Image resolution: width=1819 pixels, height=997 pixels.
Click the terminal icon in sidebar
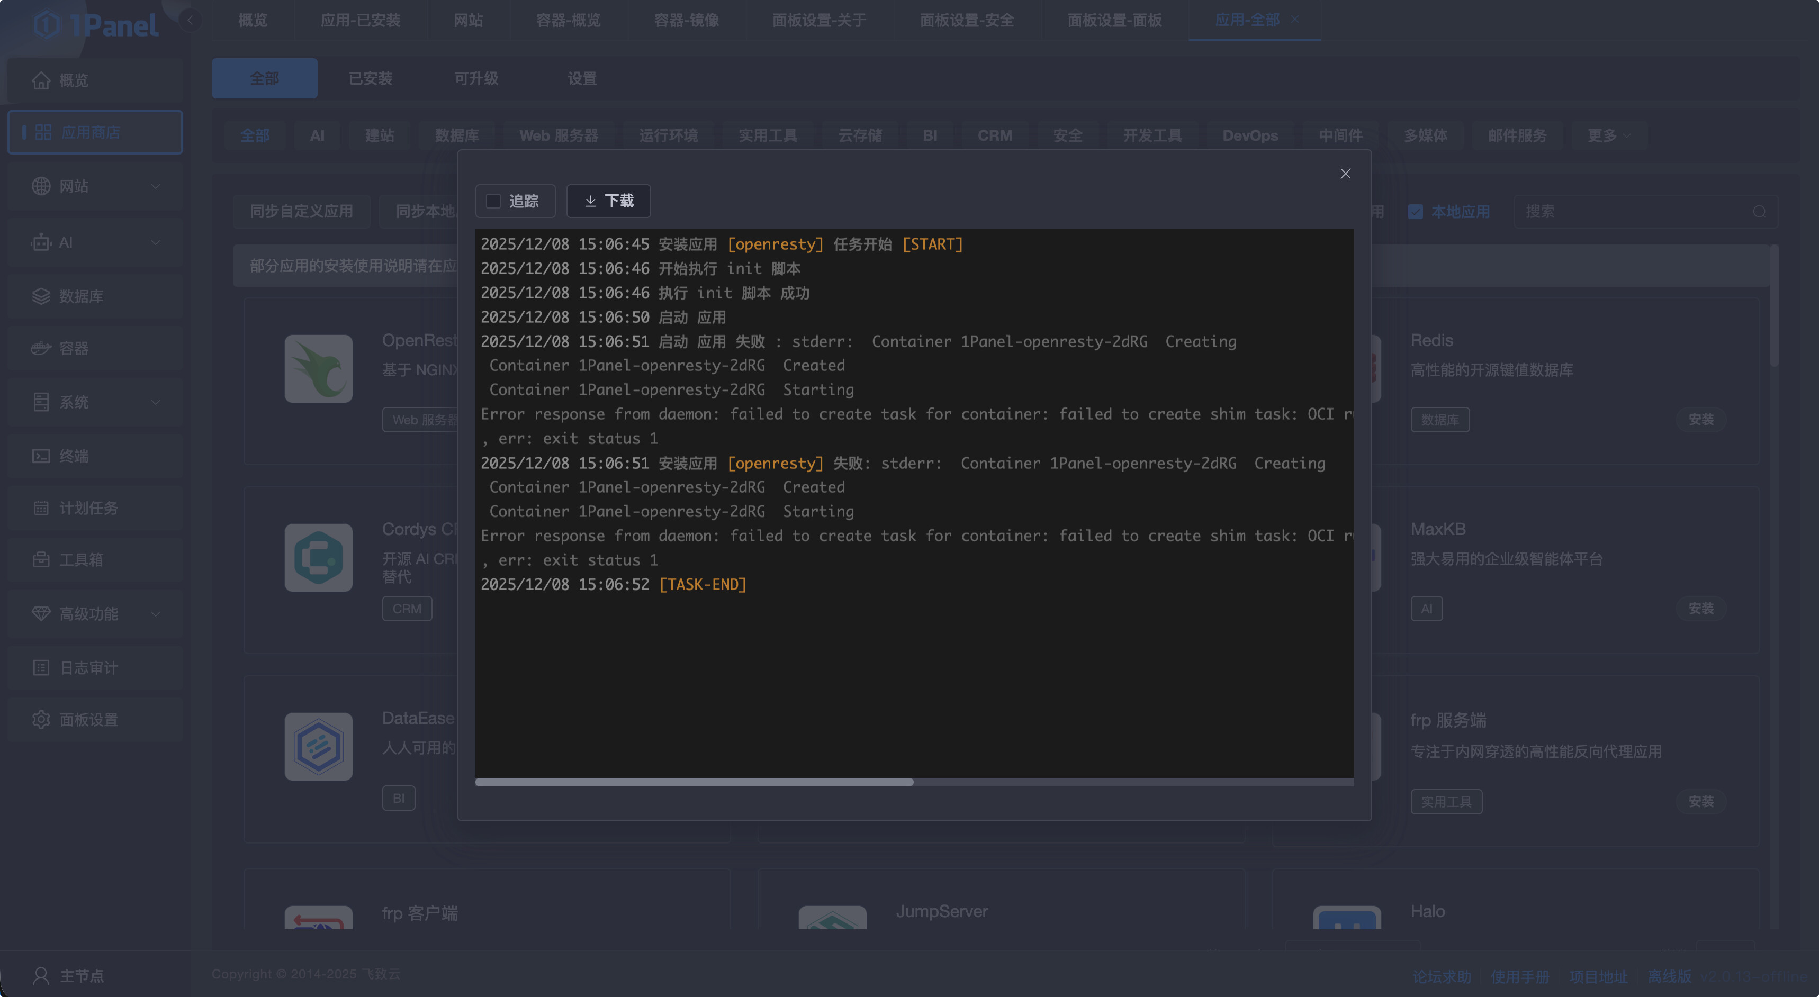[41, 456]
